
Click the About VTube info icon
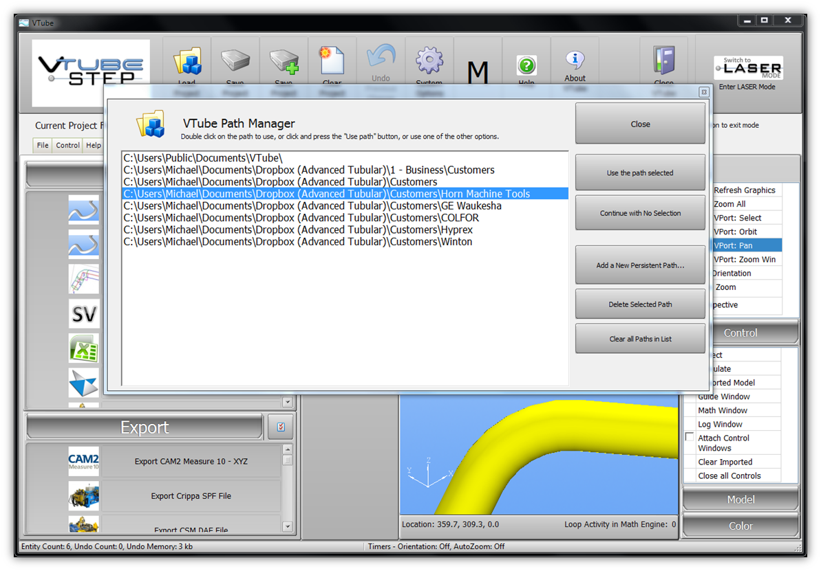point(575,62)
